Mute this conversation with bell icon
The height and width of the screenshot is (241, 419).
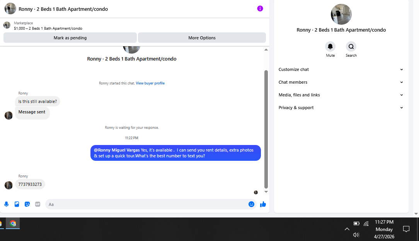point(330,46)
